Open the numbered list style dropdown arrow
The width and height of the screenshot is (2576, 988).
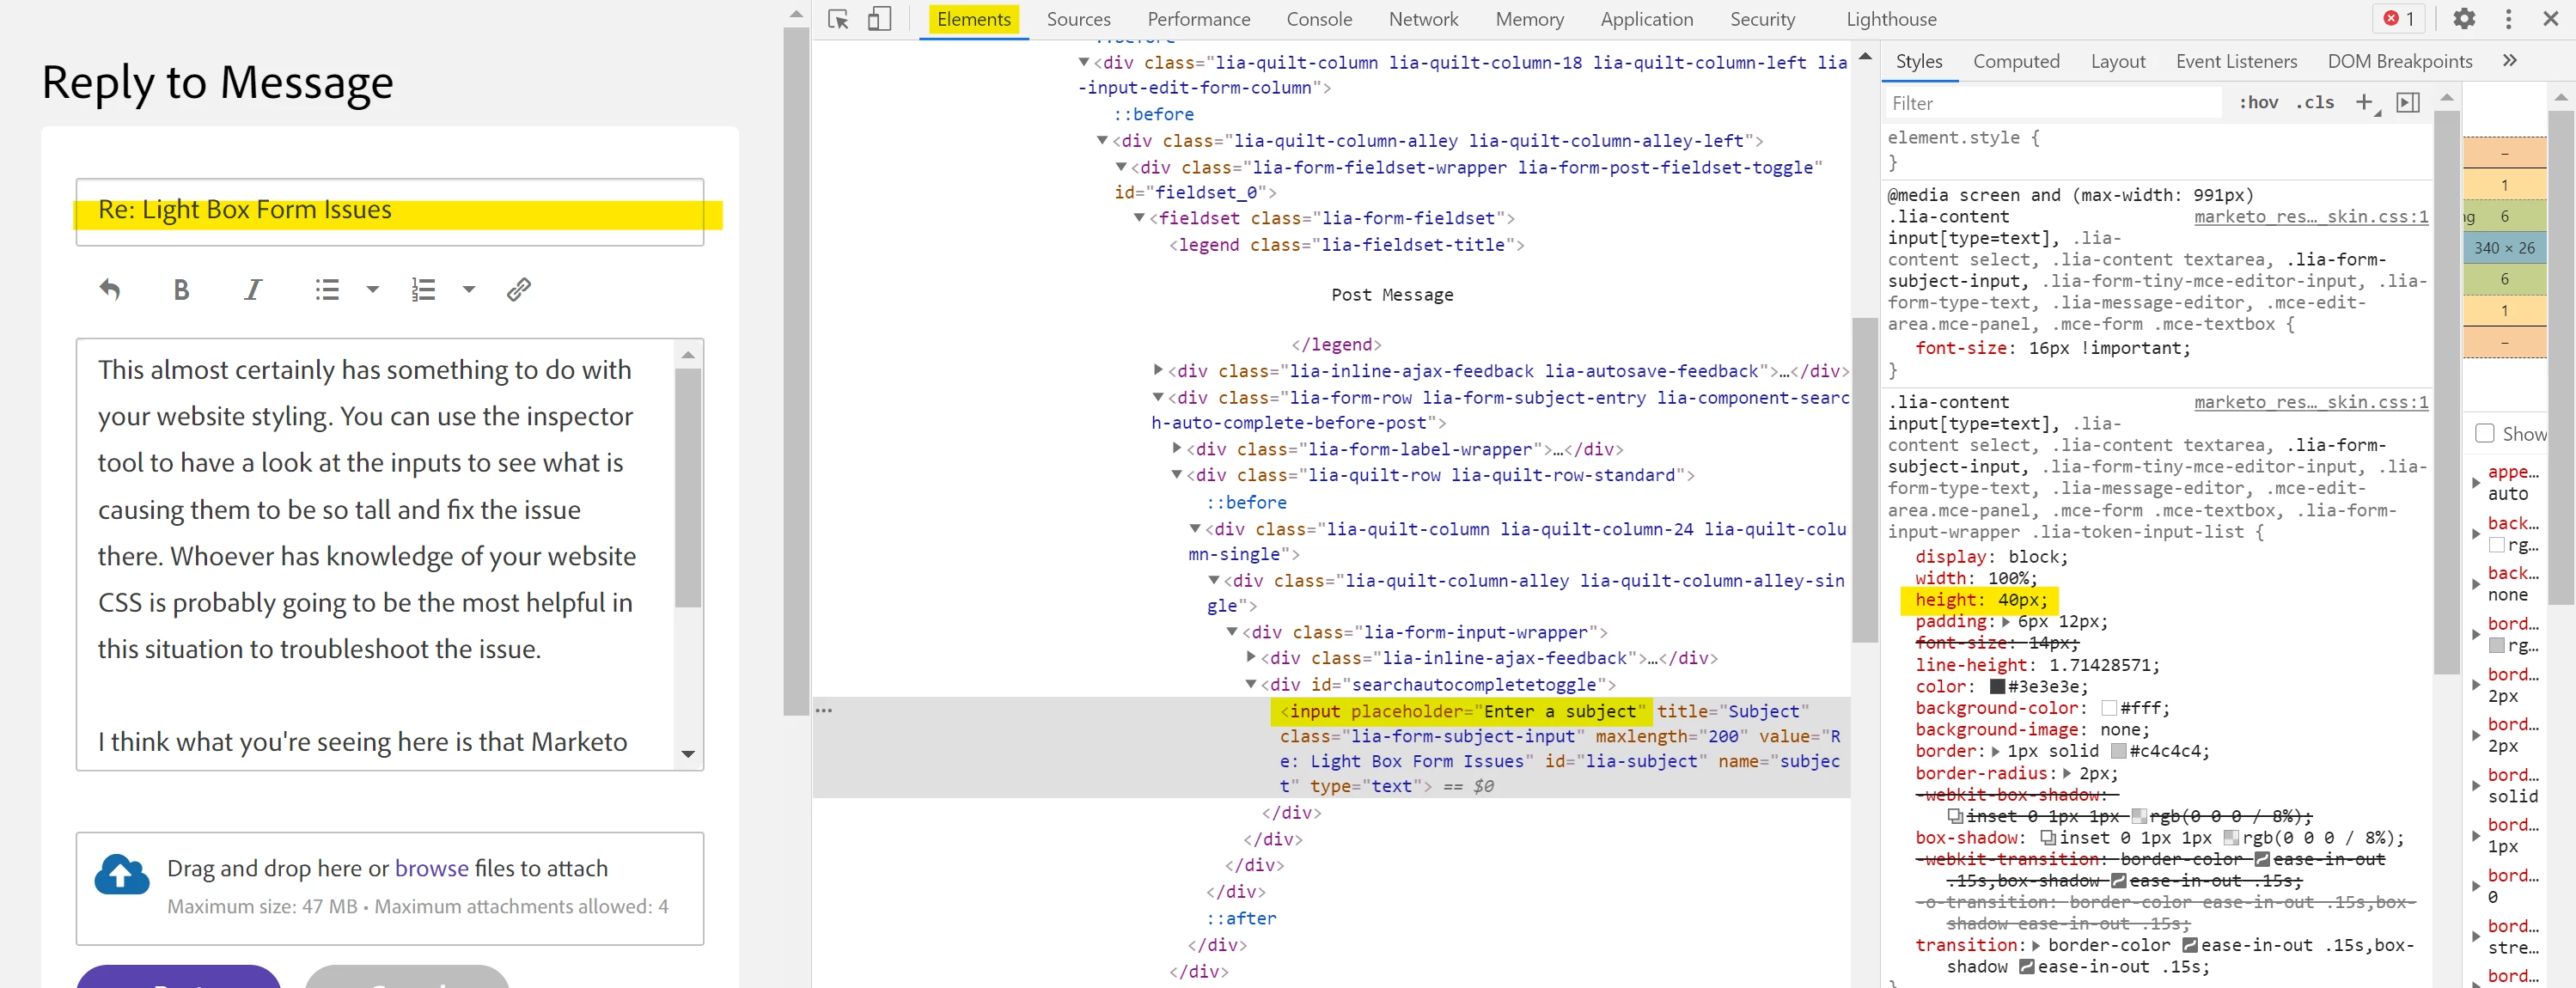click(x=468, y=290)
